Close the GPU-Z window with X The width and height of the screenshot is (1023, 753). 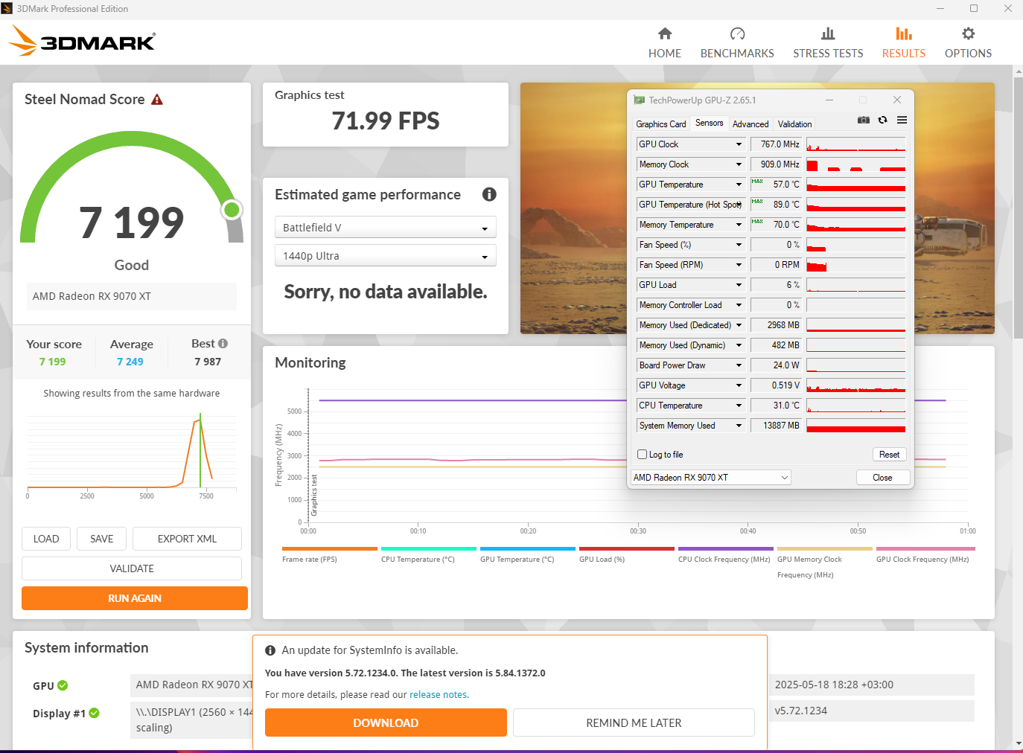coord(897,100)
